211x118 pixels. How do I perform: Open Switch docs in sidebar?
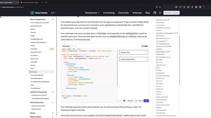(x=33, y=65)
